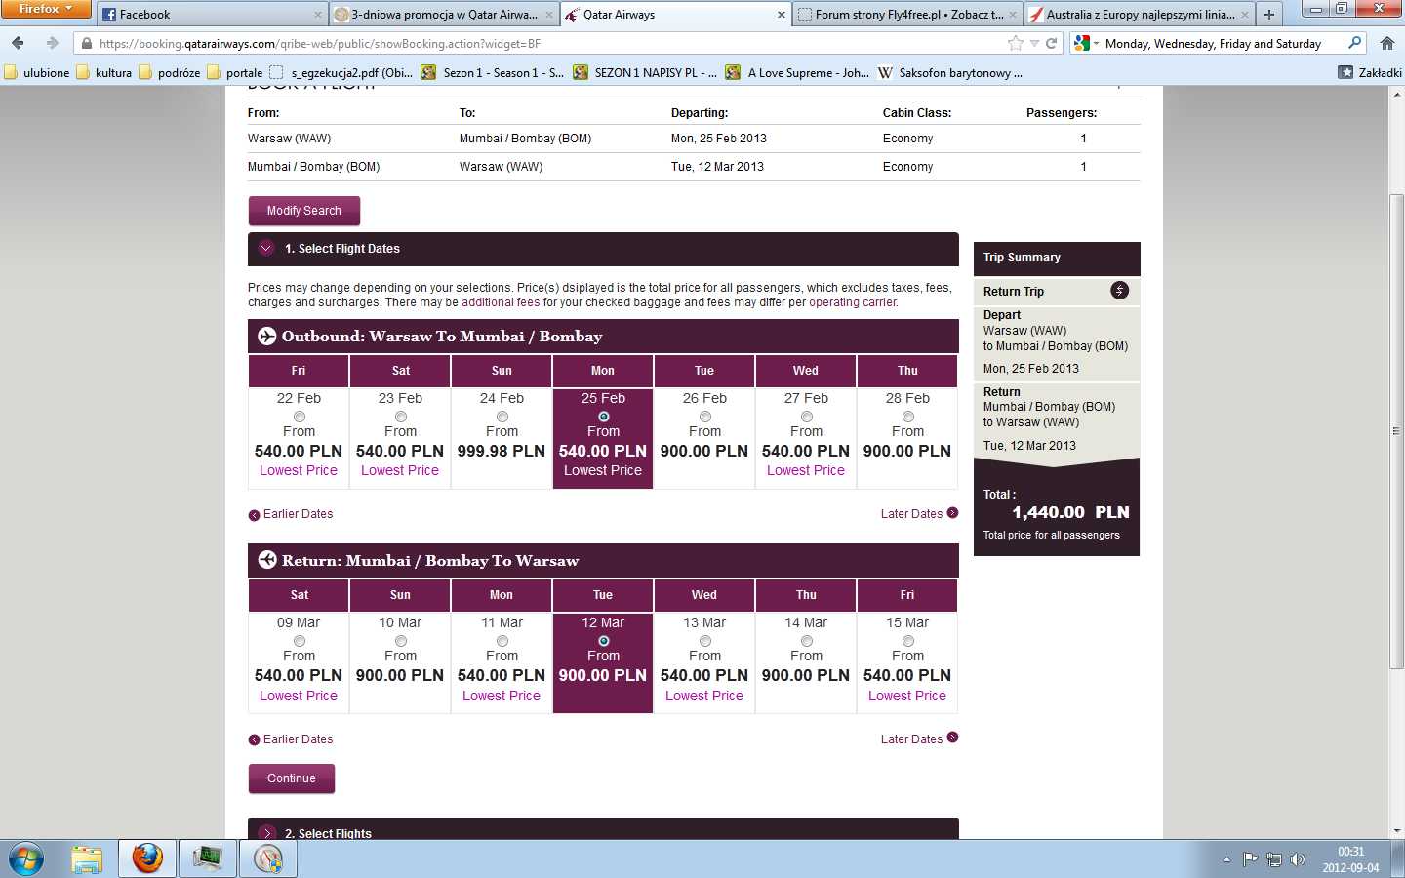Open the Firefox menu dropdown
The width and height of the screenshot is (1405, 878).
point(46,9)
